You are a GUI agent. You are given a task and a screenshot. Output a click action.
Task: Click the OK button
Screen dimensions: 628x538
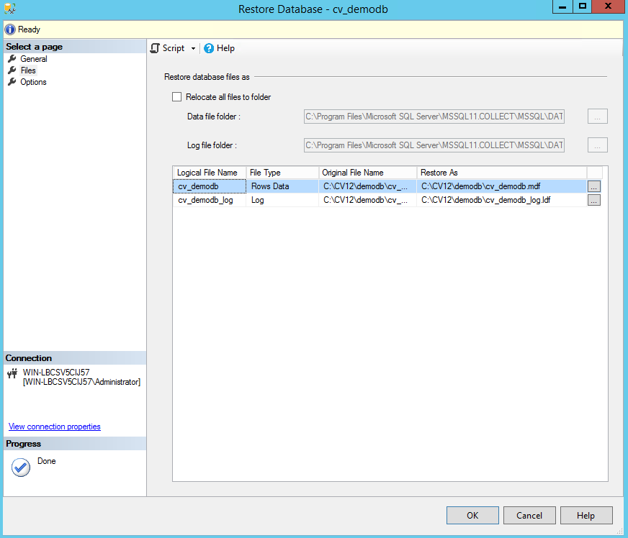click(472, 516)
